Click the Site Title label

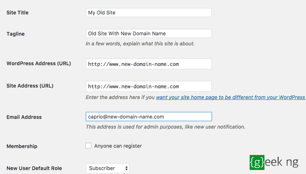18,13
